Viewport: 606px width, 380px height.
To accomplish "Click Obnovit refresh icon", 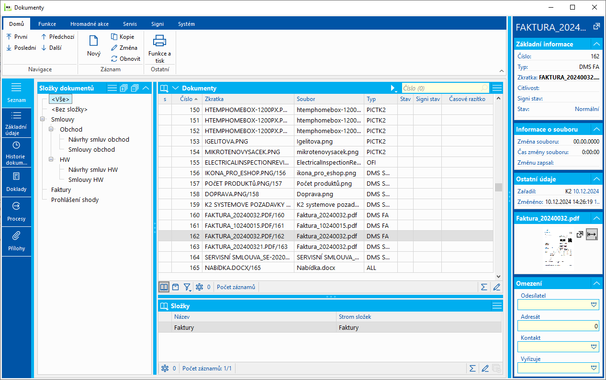I will (x=114, y=59).
